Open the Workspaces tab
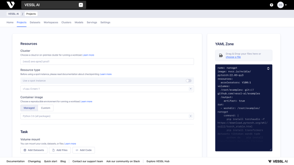Screen dimensions: 294x165 51,22
